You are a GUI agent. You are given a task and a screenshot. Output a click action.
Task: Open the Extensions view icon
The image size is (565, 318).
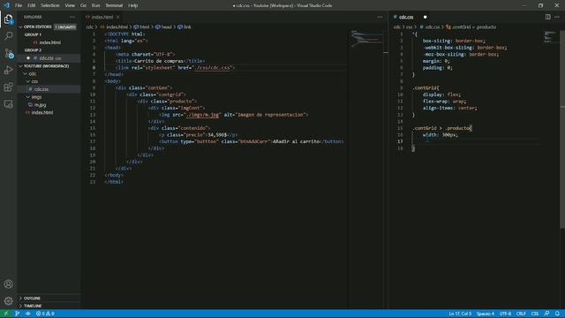(x=8, y=87)
